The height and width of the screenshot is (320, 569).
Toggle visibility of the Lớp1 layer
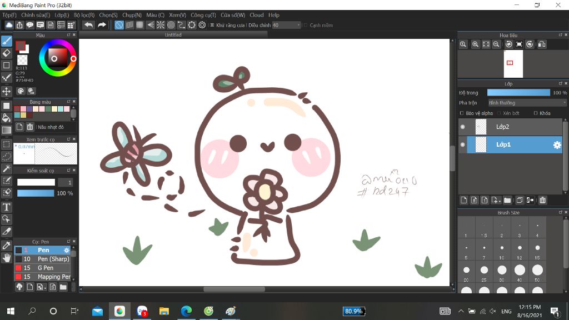click(463, 144)
